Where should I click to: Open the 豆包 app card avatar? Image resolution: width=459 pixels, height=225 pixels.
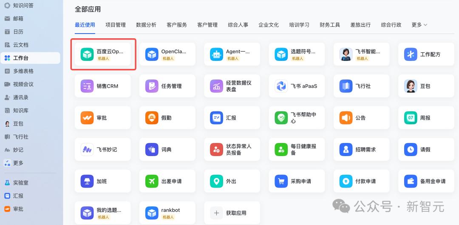click(411, 86)
